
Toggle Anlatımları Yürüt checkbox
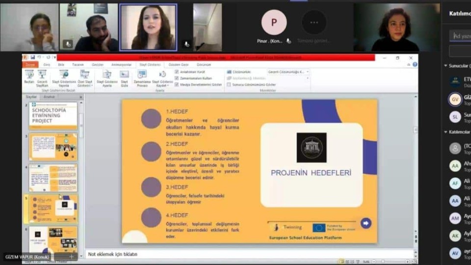pos(177,72)
